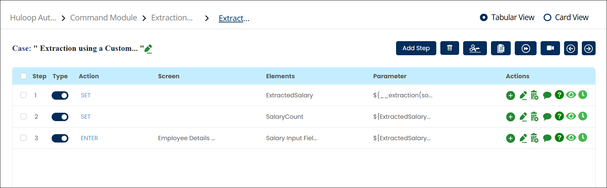Image resolution: width=607 pixels, height=188 pixels.
Task: Disable the step 1 toggle switch
Action: click(x=60, y=95)
